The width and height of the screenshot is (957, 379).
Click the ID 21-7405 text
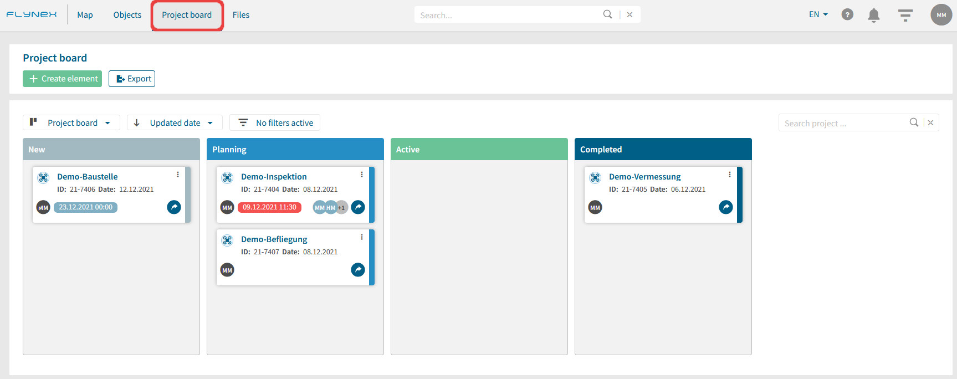pos(628,189)
